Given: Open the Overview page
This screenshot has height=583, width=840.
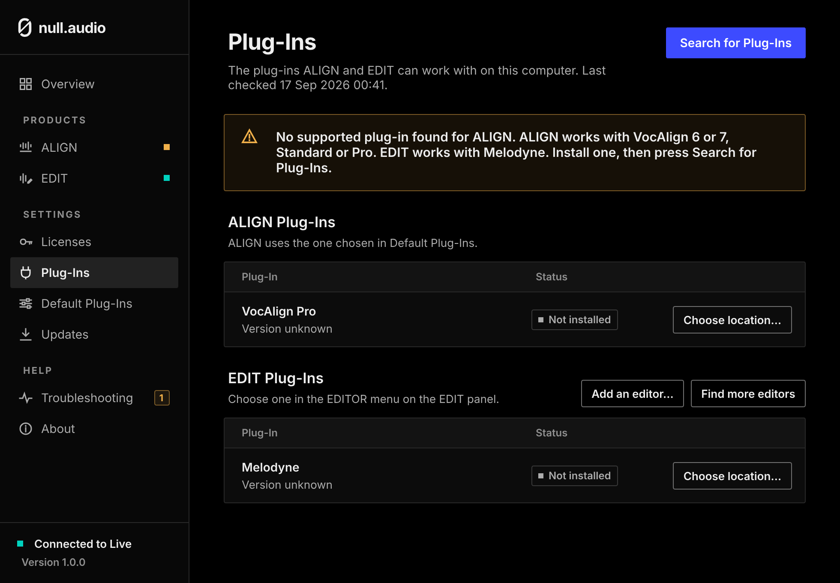Looking at the screenshot, I should click(x=94, y=84).
